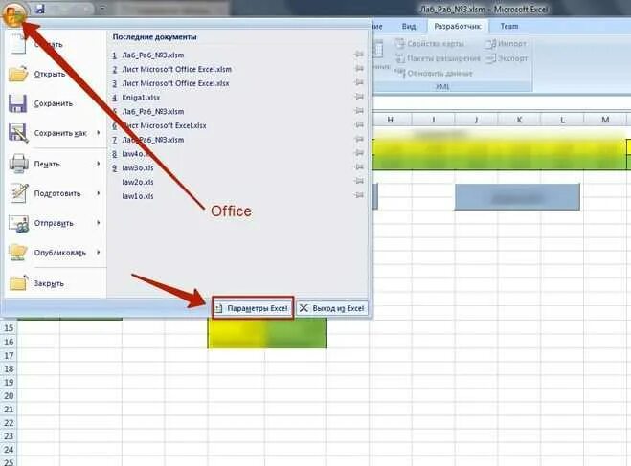This screenshot has width=631, height=466.
Task: Click Экспорт in XML group
Action: coord(507,58)
